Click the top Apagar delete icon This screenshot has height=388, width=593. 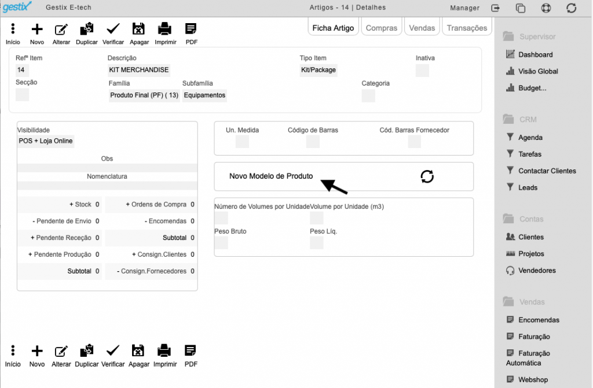click(138, 29)
